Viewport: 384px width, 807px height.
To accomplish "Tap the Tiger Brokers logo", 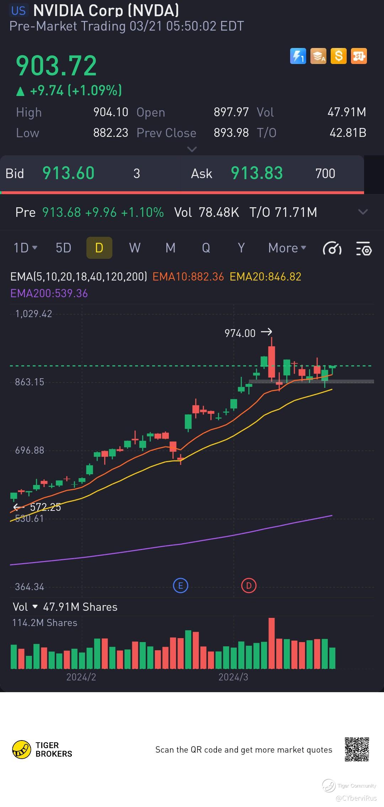I will coord(42,749).
